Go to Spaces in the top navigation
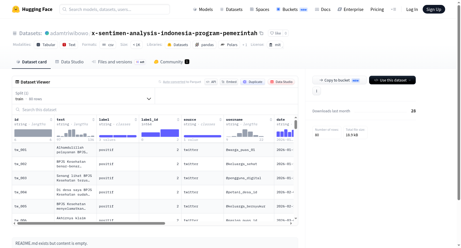Viewport: 461px width, 248px height. 260,9
